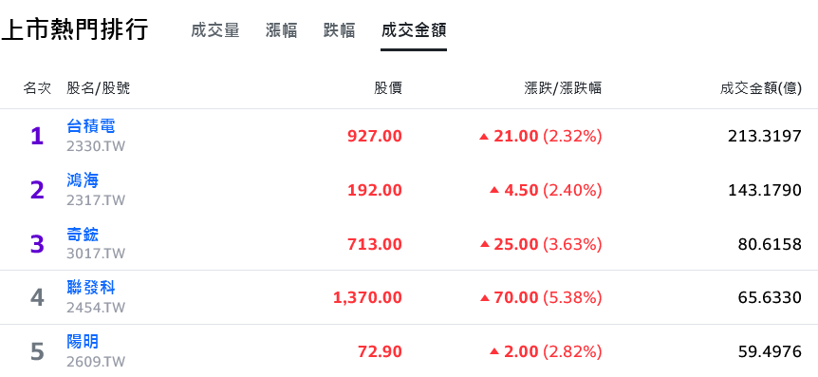Open the 台積電 stock link
The height and width of the screenshot is (377, 818).
pyautogui.click(x=91, y=126)
